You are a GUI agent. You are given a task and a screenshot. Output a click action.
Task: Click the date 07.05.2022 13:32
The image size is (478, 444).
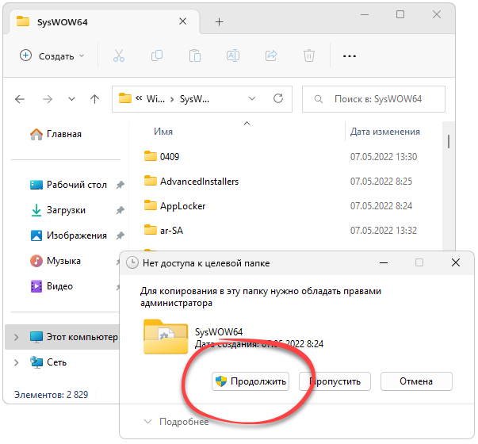[x=384, y=231]
